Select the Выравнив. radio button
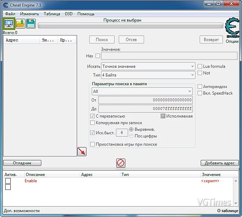 (x=131, y=129)
